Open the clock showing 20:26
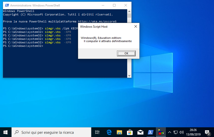 click(193, 132)
